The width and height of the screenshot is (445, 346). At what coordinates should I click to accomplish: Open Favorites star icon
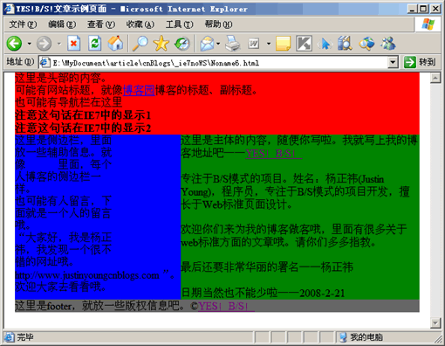point(161,44)
